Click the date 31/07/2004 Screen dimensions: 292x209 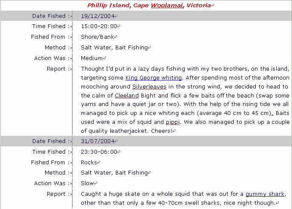pyautogui.click(x=97, y=141)
